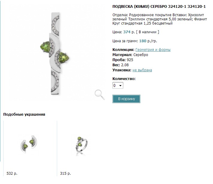This screenshot has width=213, height=184.
Task: Click the 'Подобные украшения' heading
Action: click(24, 114)
